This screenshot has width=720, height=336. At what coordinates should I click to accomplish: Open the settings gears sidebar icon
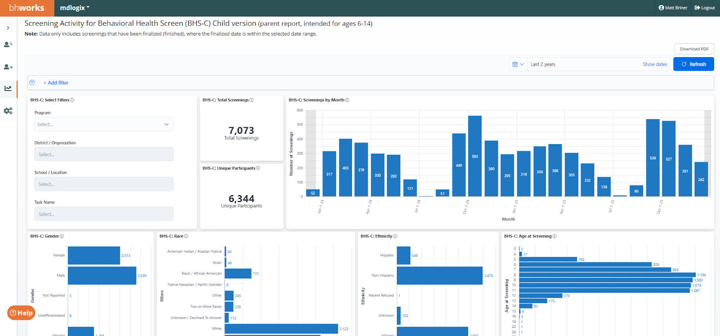tap(8, 111)
